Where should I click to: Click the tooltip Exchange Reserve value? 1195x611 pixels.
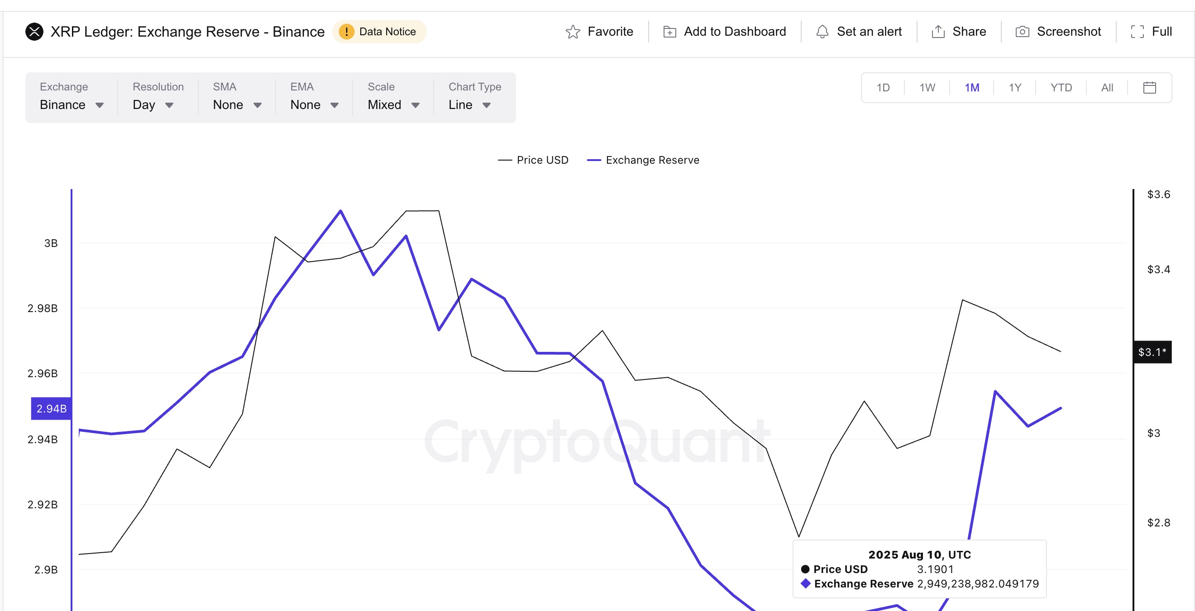coord(978,583)
